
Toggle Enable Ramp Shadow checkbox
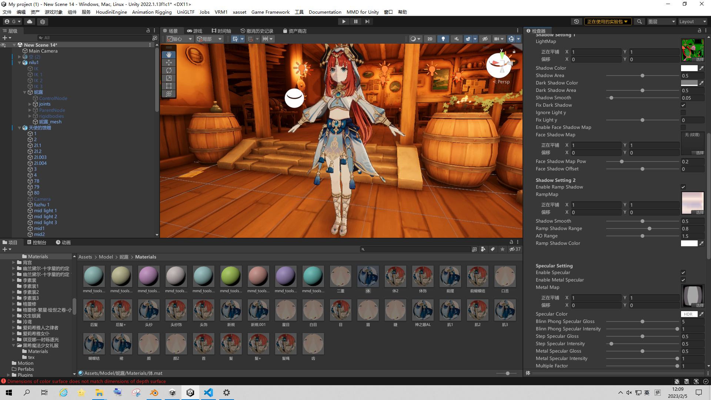(x=683, y=187)
